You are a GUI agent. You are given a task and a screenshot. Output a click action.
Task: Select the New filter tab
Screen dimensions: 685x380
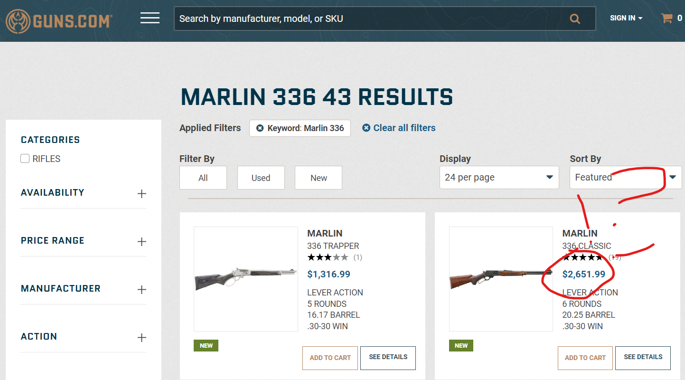(319, 178)
